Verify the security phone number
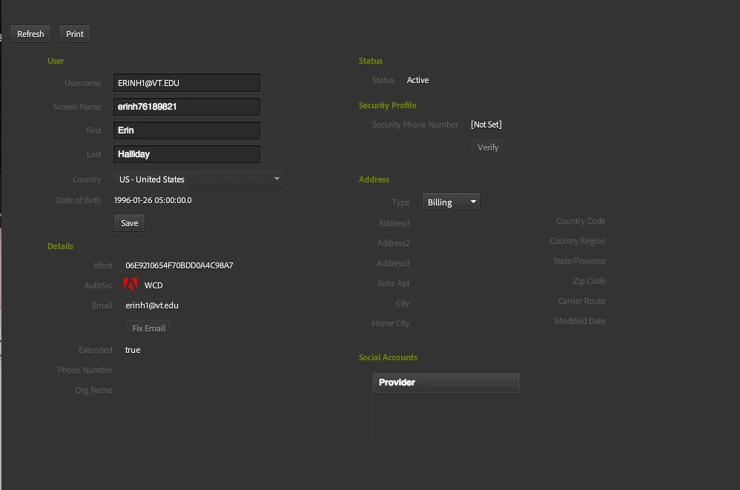740x490 pixels. (487, 147)
